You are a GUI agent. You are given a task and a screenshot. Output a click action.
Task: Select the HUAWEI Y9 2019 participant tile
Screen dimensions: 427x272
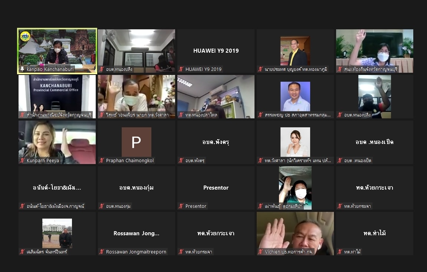216,51
